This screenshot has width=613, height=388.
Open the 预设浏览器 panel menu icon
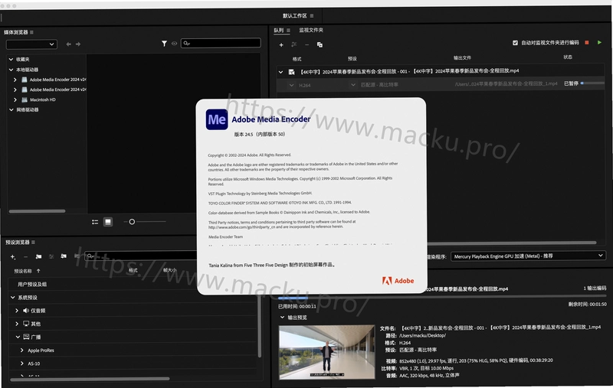[33, 243]
